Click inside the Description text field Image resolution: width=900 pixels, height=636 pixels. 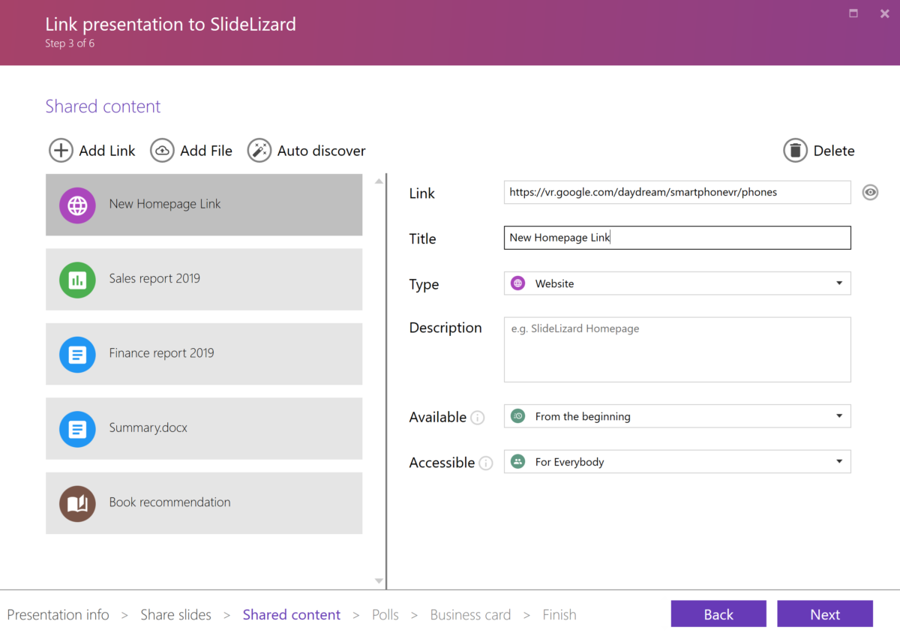tap(675, 349)
